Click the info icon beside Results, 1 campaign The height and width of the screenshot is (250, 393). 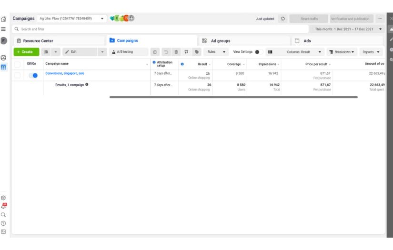(x=87, y=84)
